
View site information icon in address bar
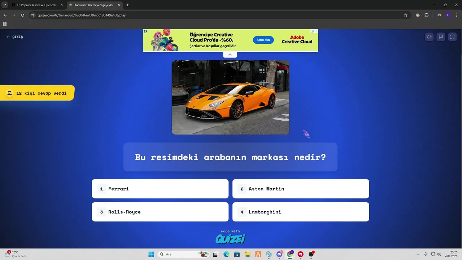[33, 15]
